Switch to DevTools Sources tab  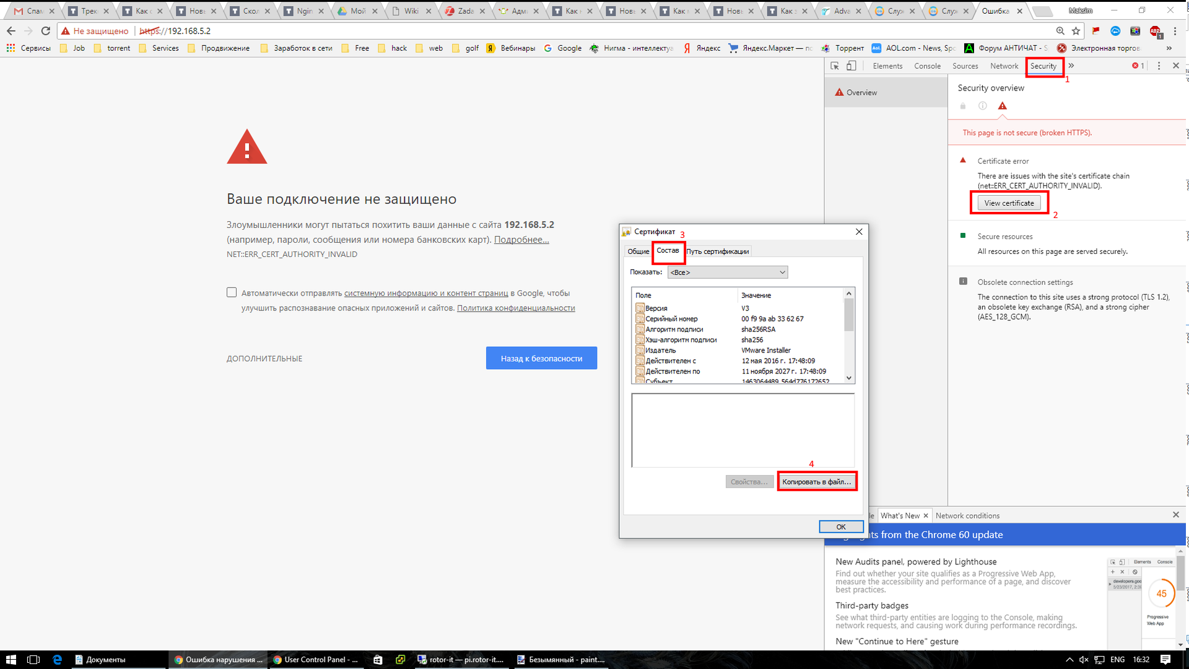(x=965, y=66)
